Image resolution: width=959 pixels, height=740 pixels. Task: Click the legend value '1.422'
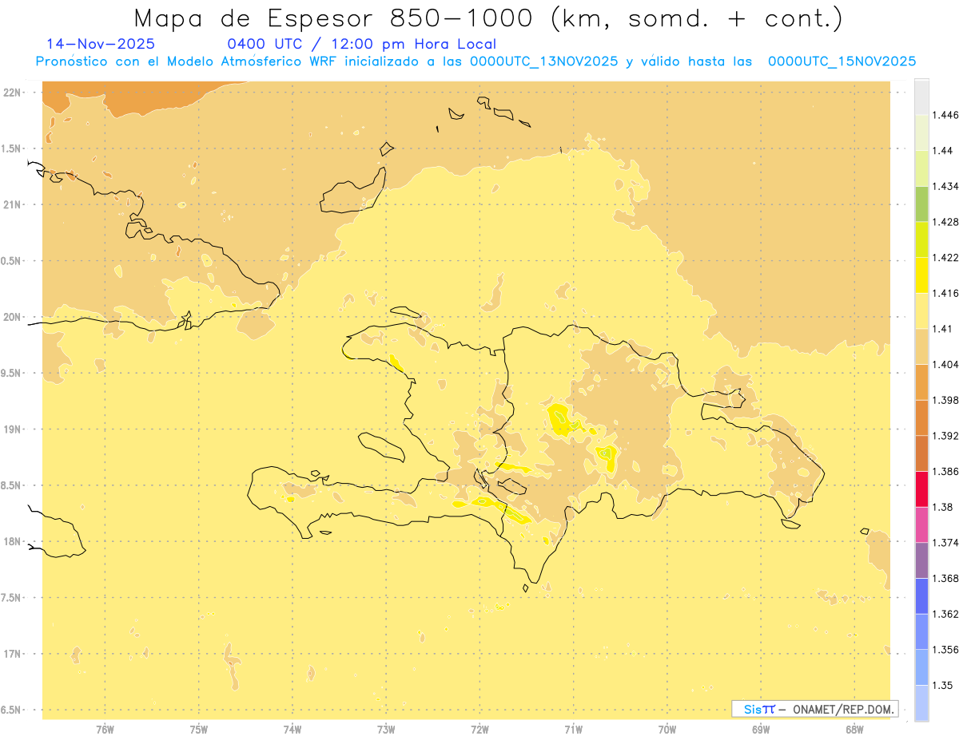945,257
